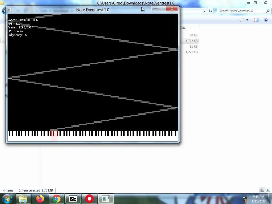Toggle the Explorer preview pane icon
Image resolution: width=272 pixels, height=204 pixels.
(x=256, y=20)
